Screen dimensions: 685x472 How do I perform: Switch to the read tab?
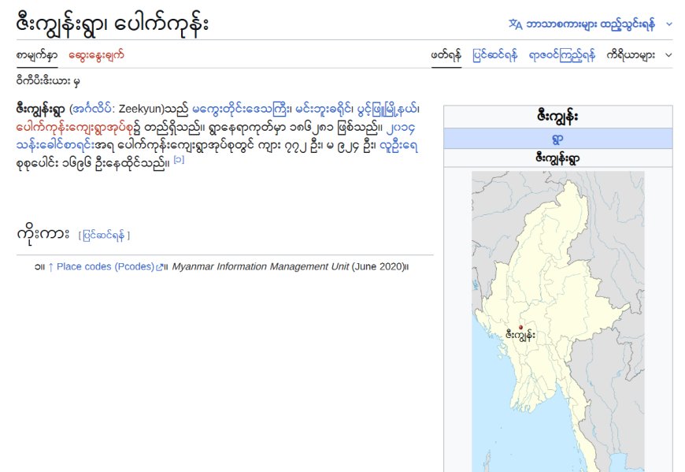click(x=446, y=55)
